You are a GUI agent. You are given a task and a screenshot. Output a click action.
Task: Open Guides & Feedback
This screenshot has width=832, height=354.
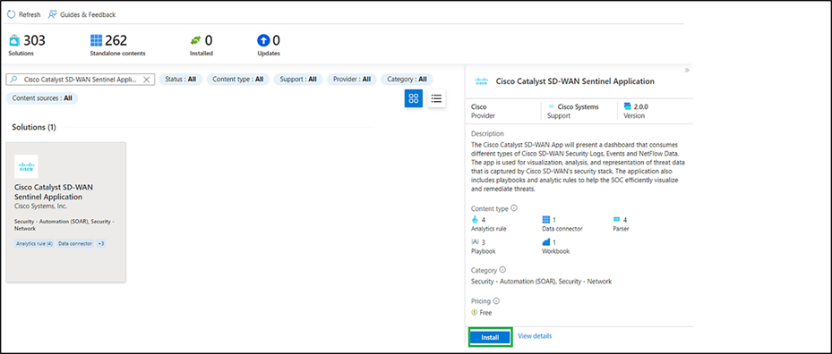pos(81,14)
